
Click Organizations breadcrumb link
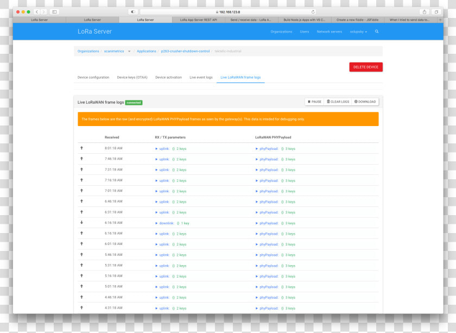point(88,51)
